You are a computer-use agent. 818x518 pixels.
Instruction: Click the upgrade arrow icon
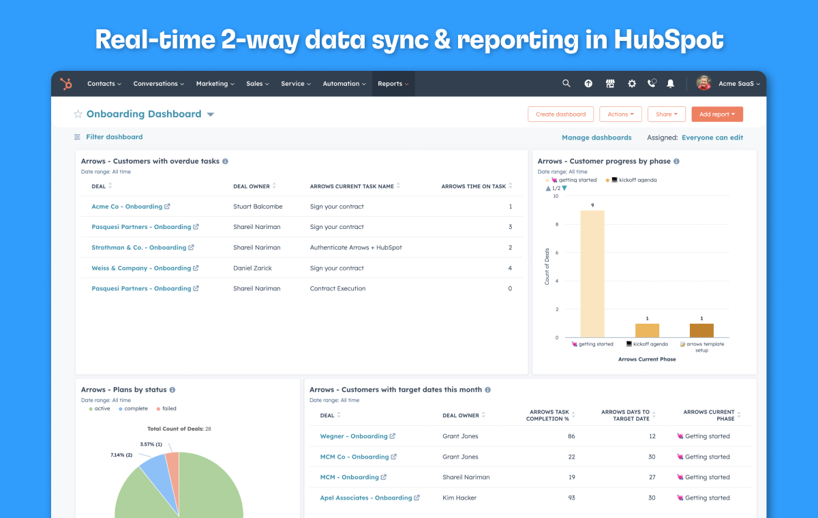(x=588, y=83)
